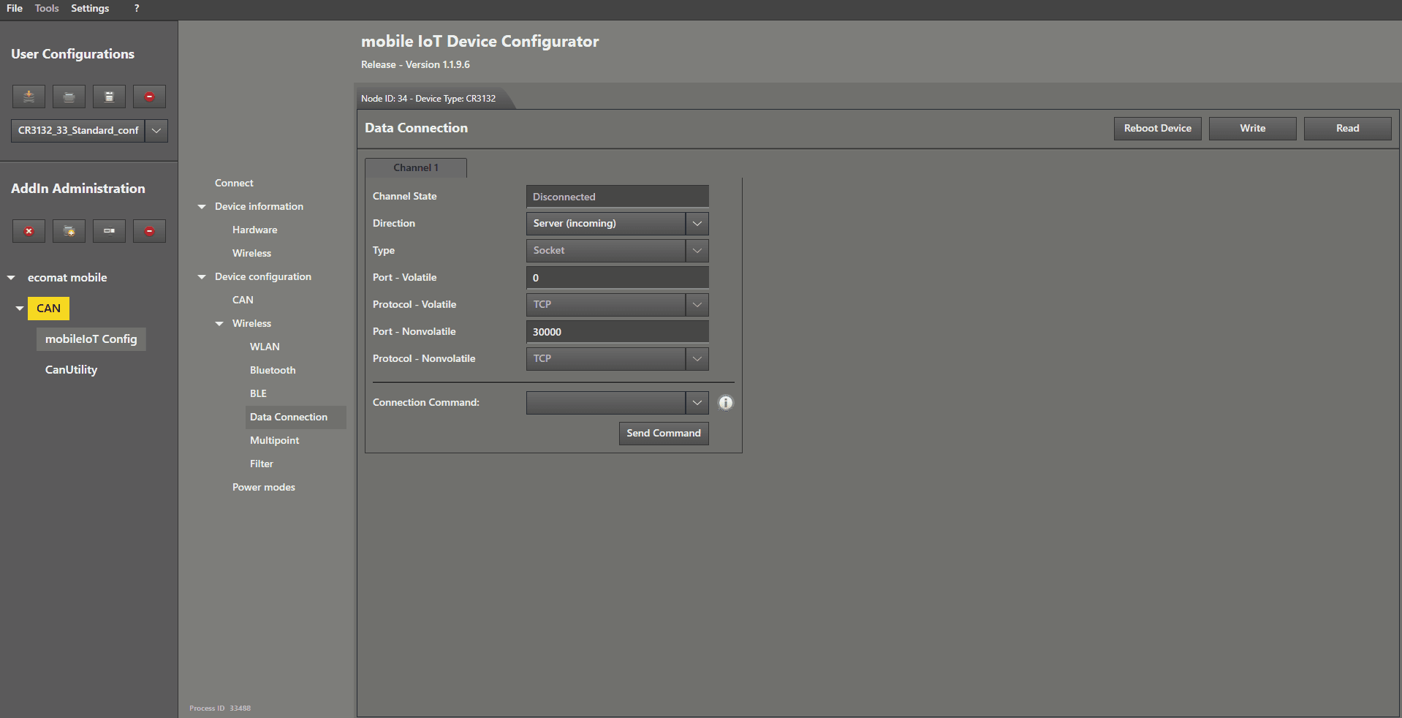Click the import configuration icon under User Configurations
Viewport: 1402px width, 718px height.
coord(29,97)
